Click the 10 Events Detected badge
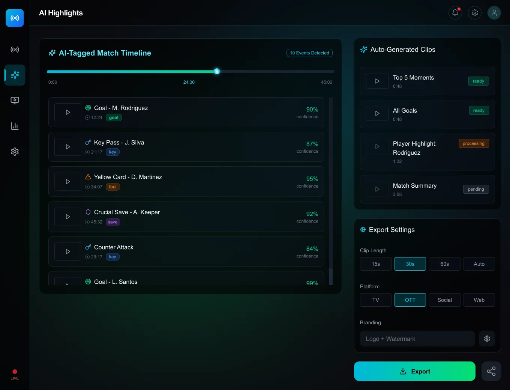Viewport: 510px width, 390px height. pyautogui.click(x=309, y=53)
